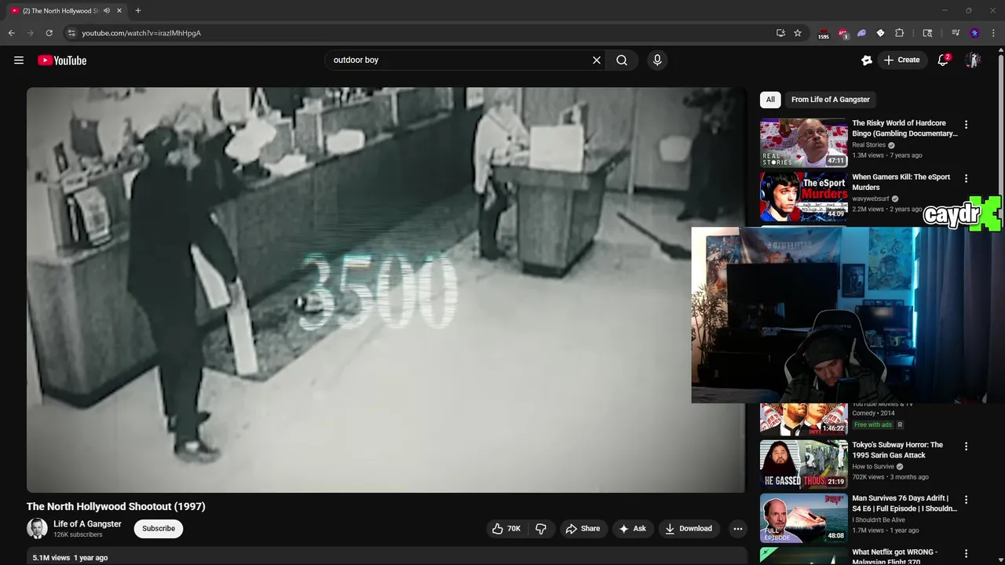Open the extension showing 1595 badge
This screenshot has height=565, width=1005.
point(824,34)
